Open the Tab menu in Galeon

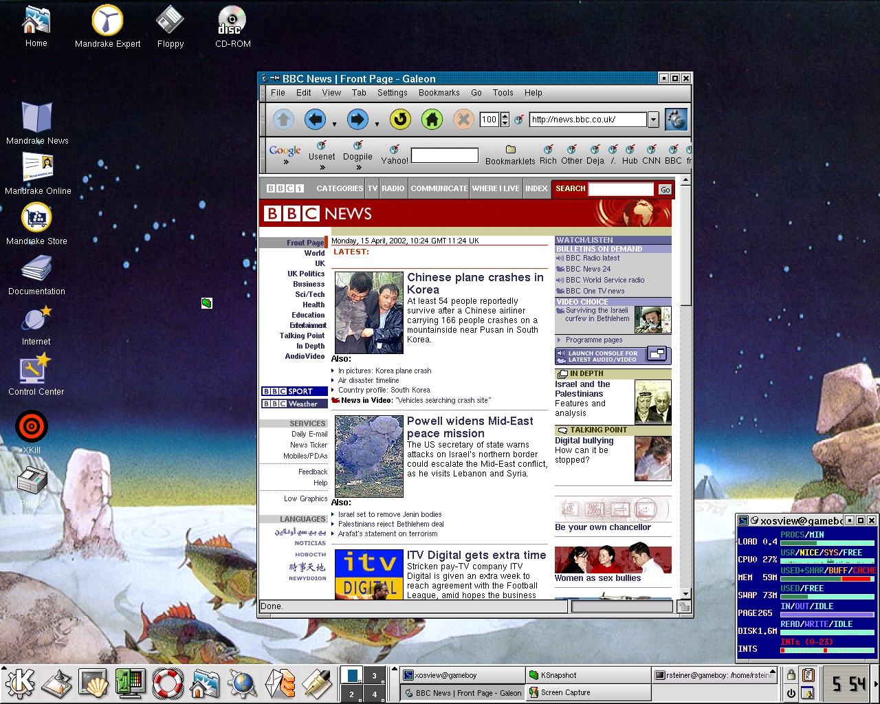pos(359,93)
